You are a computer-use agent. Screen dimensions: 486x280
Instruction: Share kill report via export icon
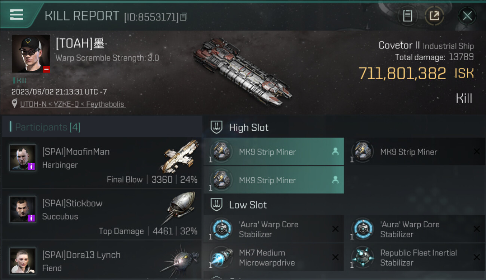pyautogui.click(x=434, y=16)
